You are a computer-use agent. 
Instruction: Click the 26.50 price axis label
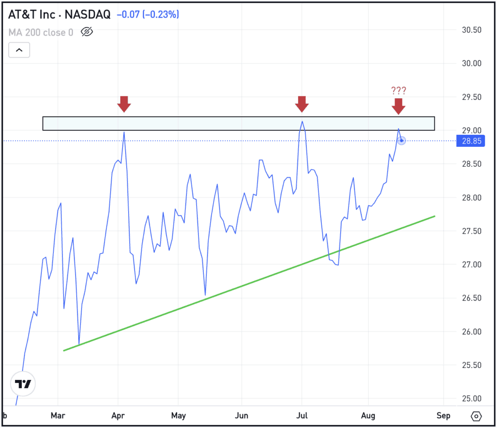pos(471,298)
